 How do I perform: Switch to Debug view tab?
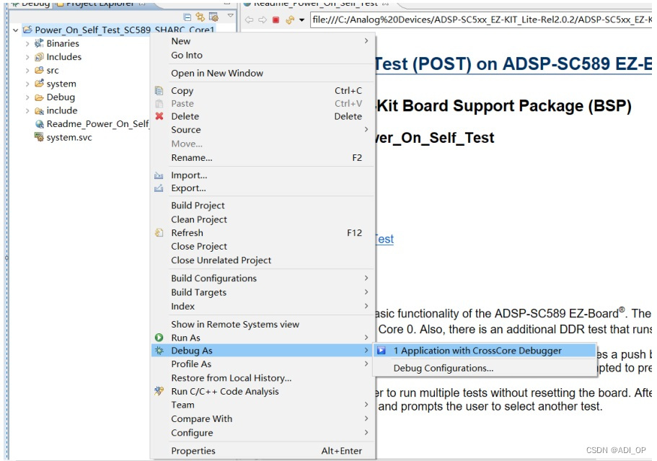(30, 4)
